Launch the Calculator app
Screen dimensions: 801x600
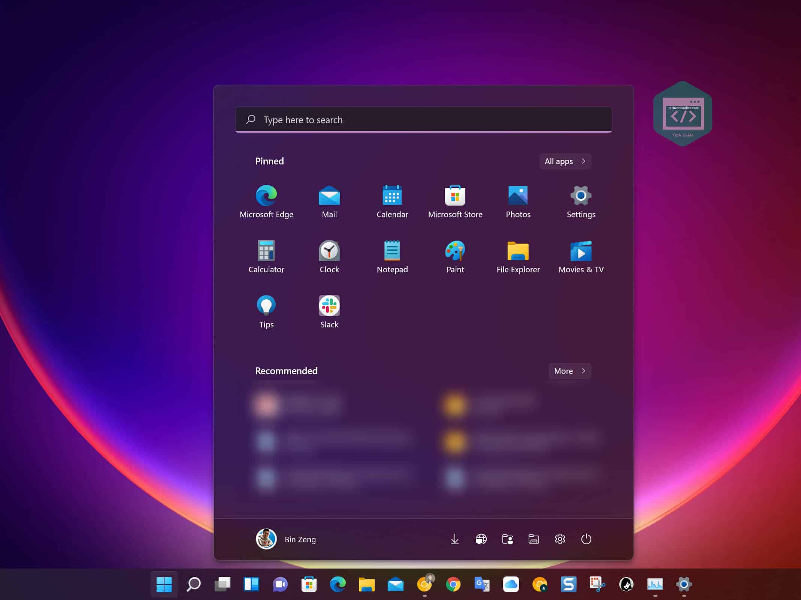[x=266, y=257]
